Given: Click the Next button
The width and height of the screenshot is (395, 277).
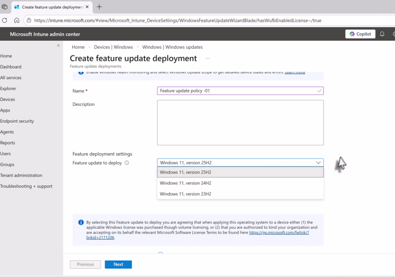Looking at the screenshot, I should (118, 264).
